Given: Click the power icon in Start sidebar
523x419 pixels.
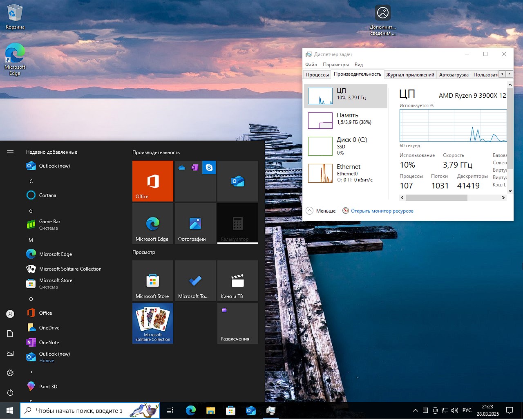Looking at the screenshot, I should point(10,392).
